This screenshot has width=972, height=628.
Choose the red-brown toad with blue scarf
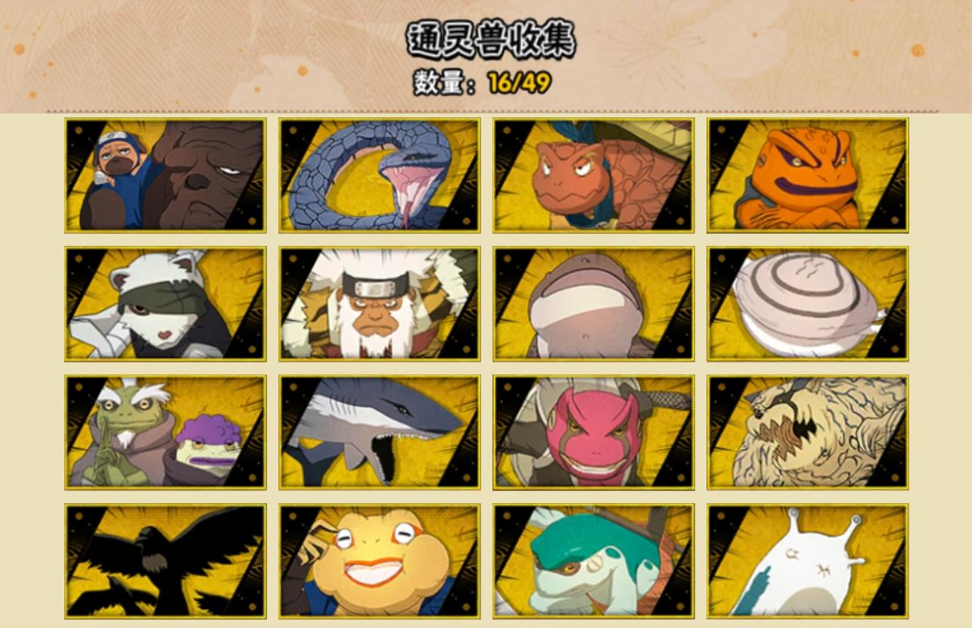593,175
